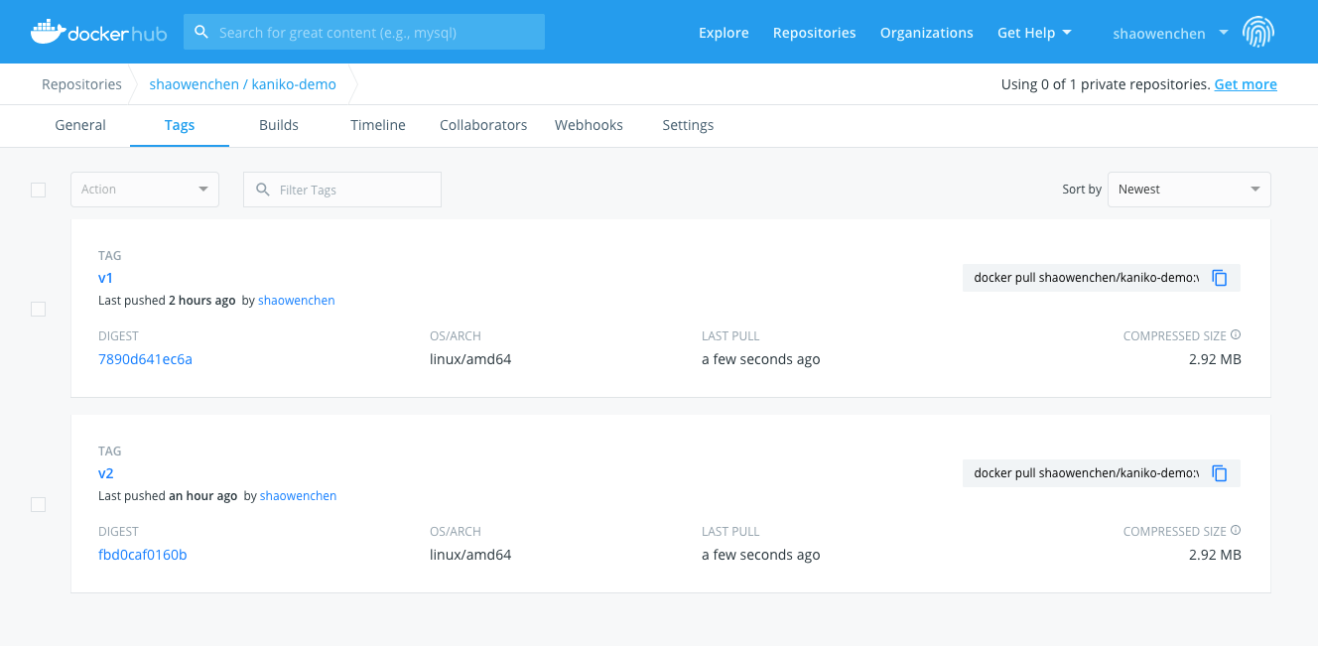The height and width of the screenshot is (646, 1318).
Task: Open the v1 tag link
Action: [106, 278]
